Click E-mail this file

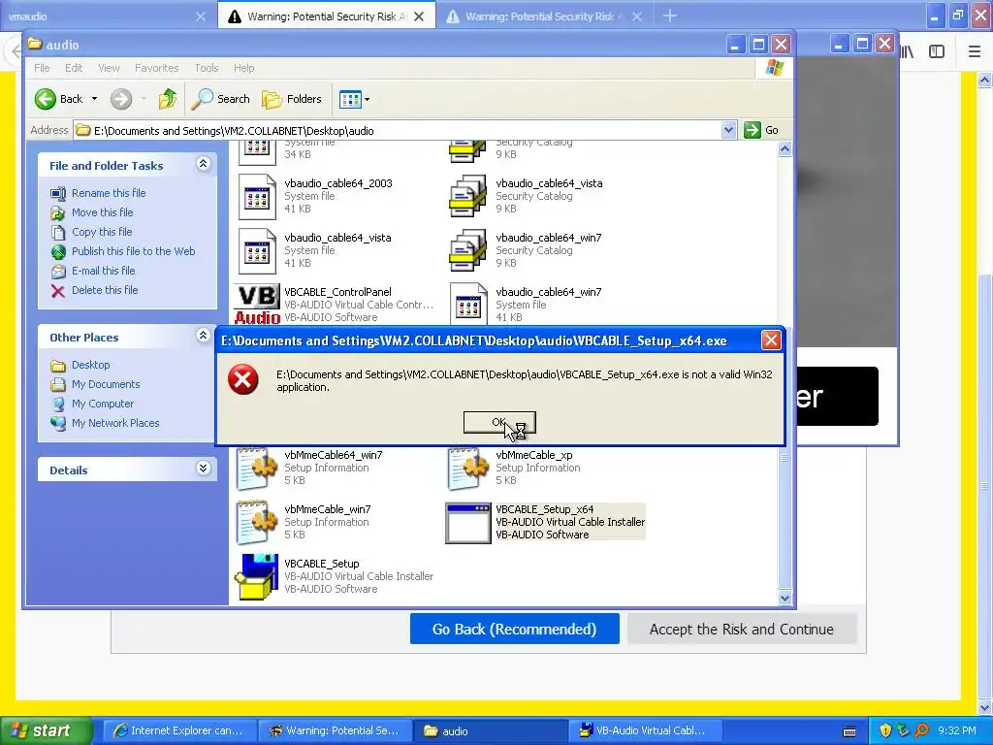(x=103, y=271)
